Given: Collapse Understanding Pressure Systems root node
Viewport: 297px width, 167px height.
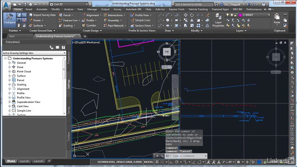Looking at the screenshot, I should pyautogui.click(x=5, y=58).
